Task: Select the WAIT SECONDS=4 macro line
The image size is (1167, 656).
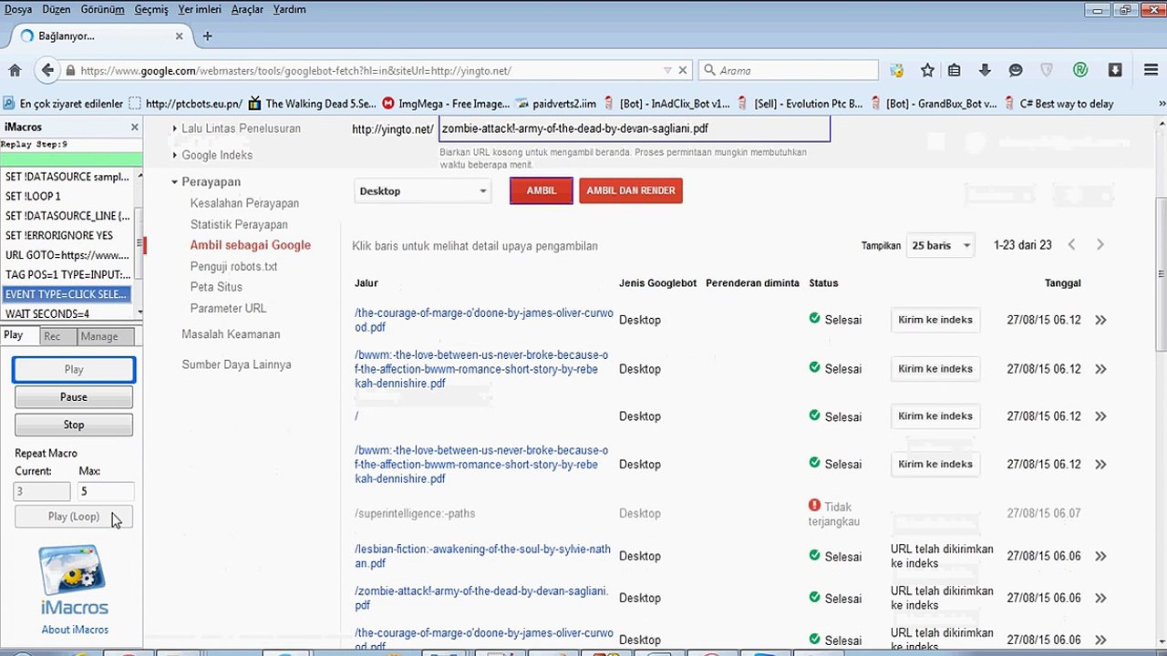Action: coord(68,313)
